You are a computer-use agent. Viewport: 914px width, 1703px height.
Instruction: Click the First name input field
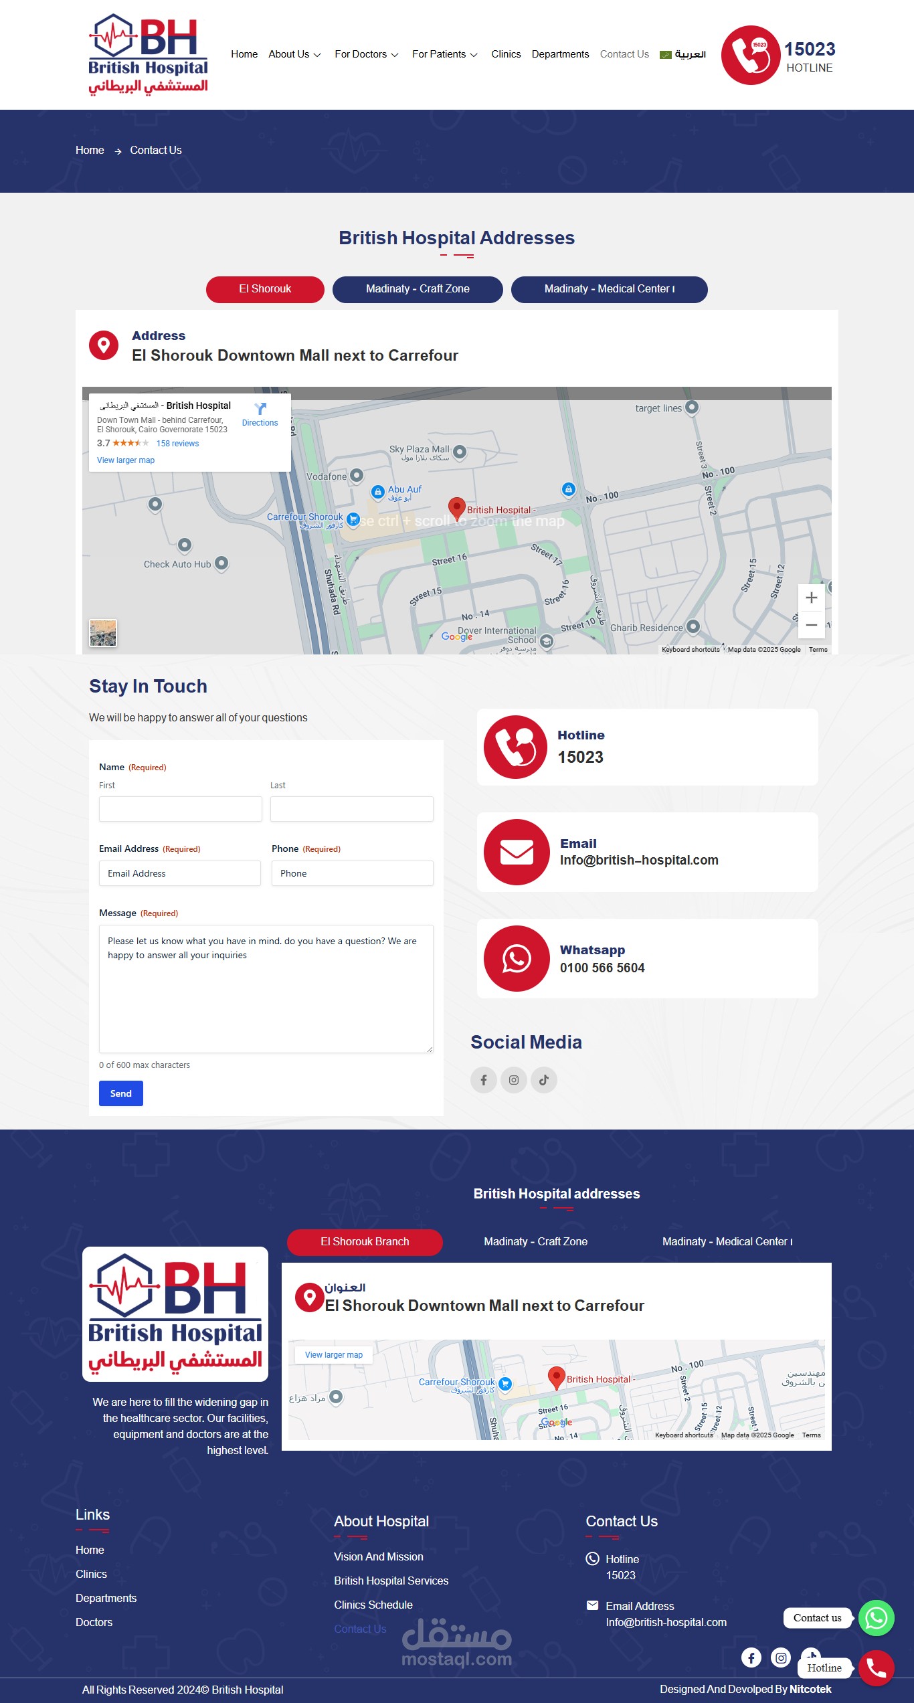tap(181, 809)
